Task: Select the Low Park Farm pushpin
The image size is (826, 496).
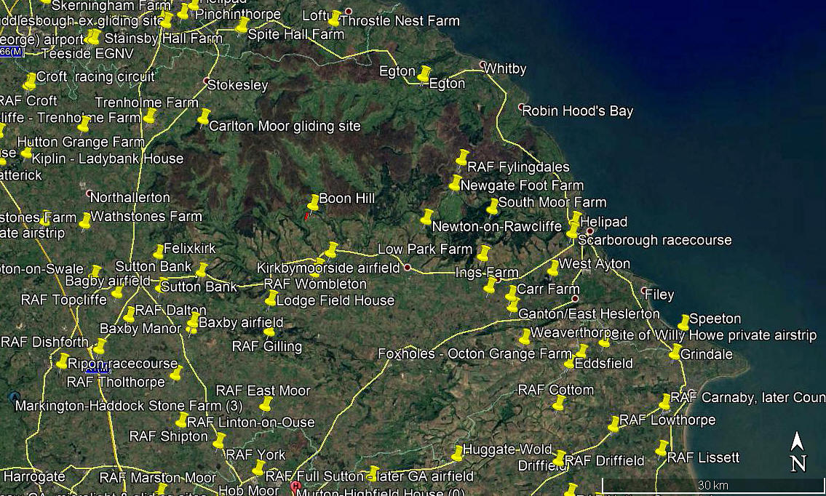Action: pos(483,253)
